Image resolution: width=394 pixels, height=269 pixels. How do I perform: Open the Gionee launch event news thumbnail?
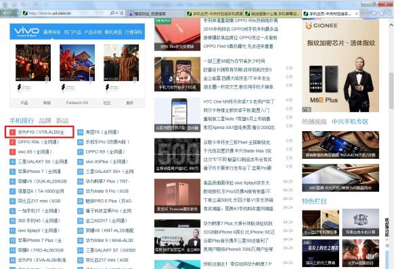click(x=177, y=237)
